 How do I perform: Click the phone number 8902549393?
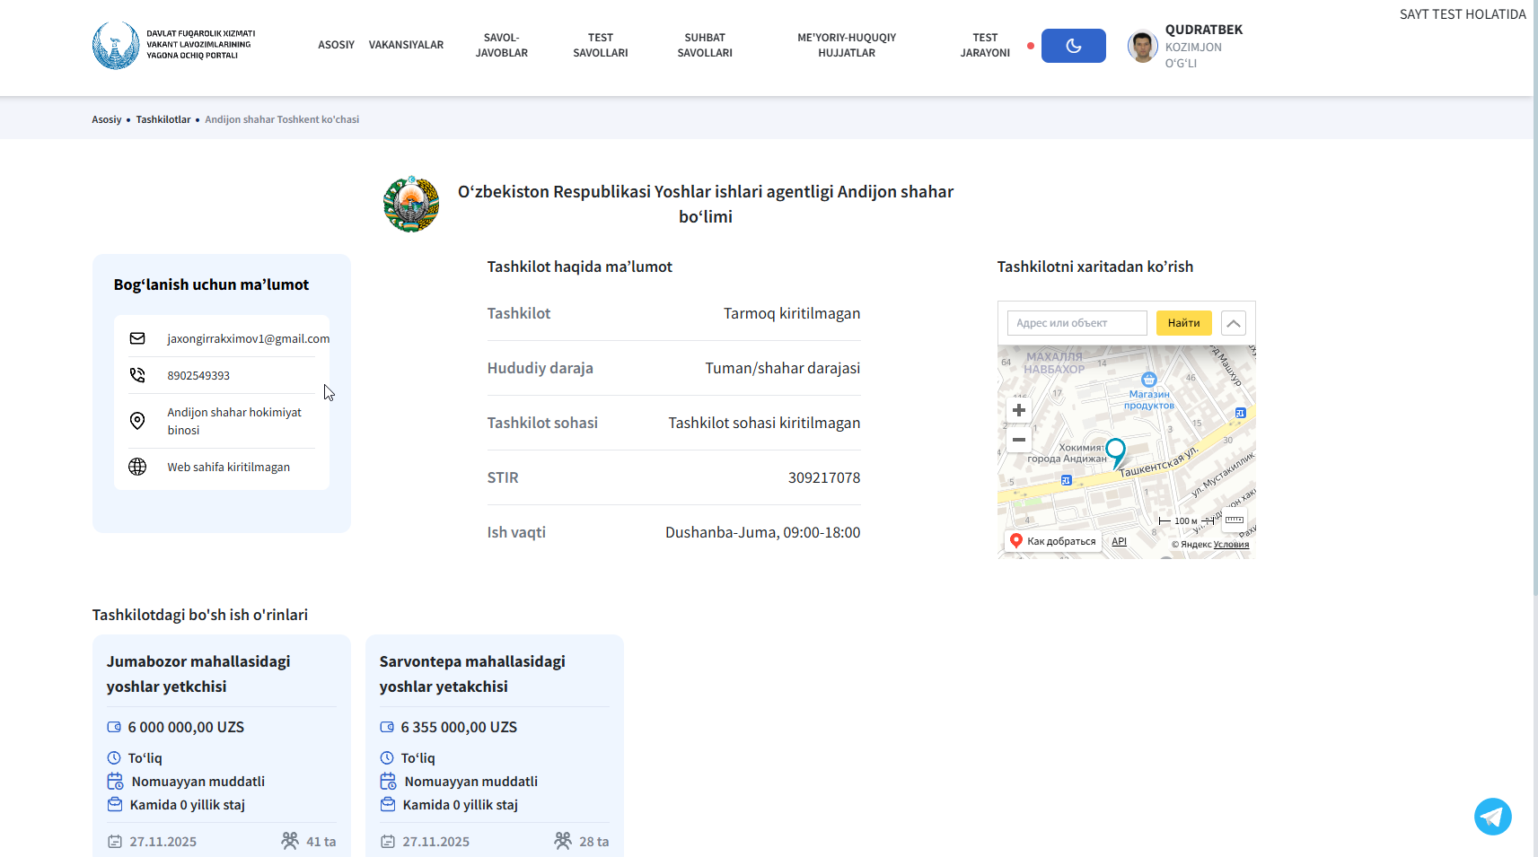(198, 375)
